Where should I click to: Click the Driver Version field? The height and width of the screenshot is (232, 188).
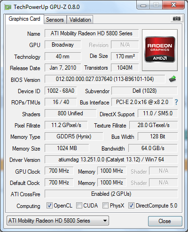(111, 160)
